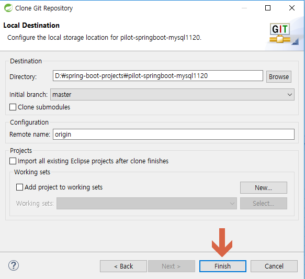Click the 'Configure the local storage location' description
The height and width of the screenshot is (279, 305).
(104, 37)
